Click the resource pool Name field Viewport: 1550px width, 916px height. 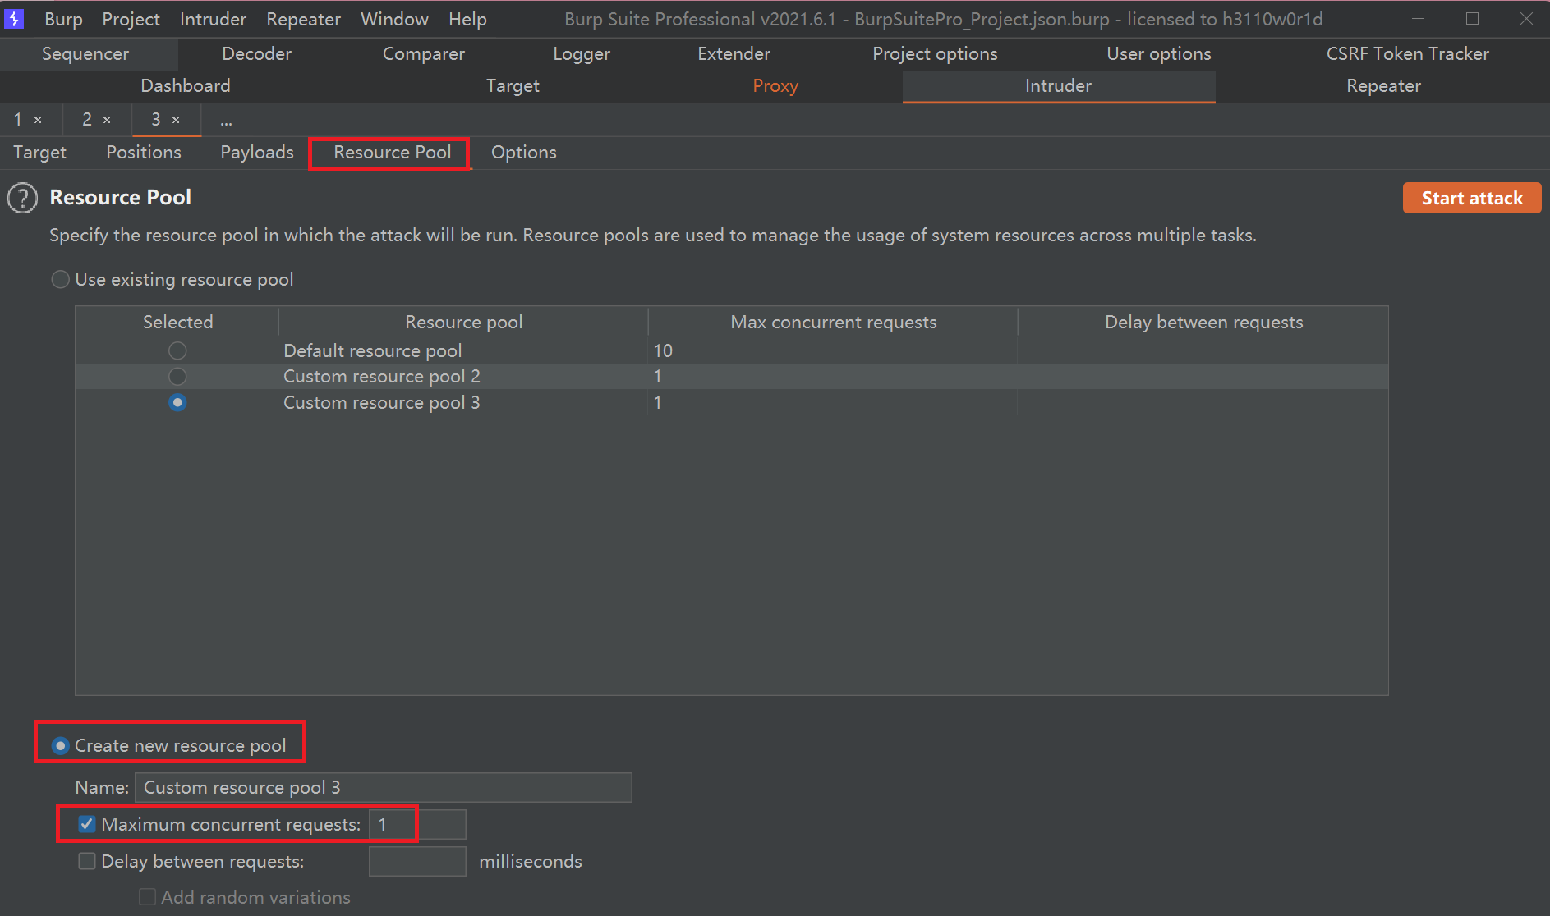(383, 788)
